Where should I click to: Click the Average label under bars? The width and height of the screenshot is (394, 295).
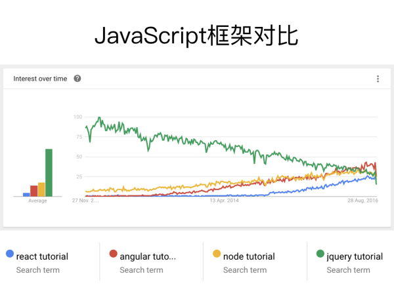(37, 201)
